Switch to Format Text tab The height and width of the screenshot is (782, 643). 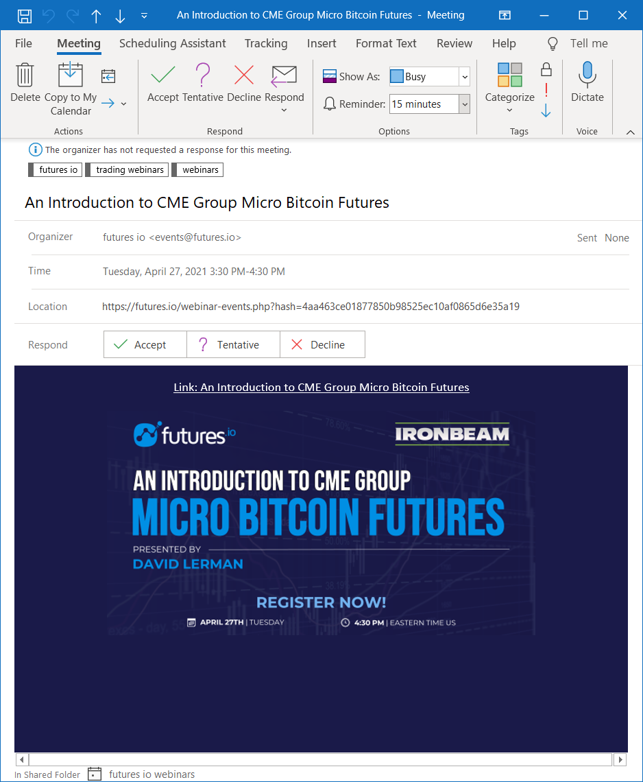[386, 43]
